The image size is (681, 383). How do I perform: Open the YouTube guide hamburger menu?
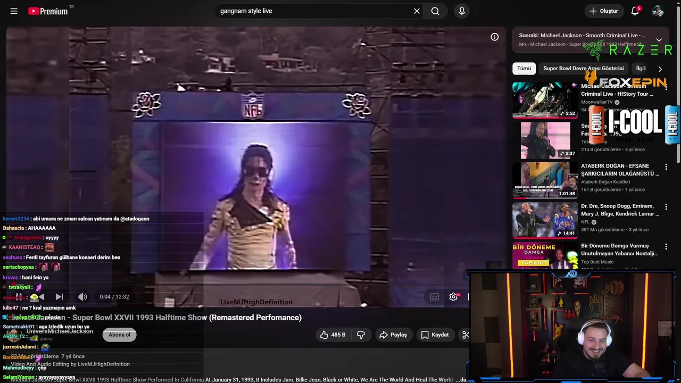pos(14,11)
